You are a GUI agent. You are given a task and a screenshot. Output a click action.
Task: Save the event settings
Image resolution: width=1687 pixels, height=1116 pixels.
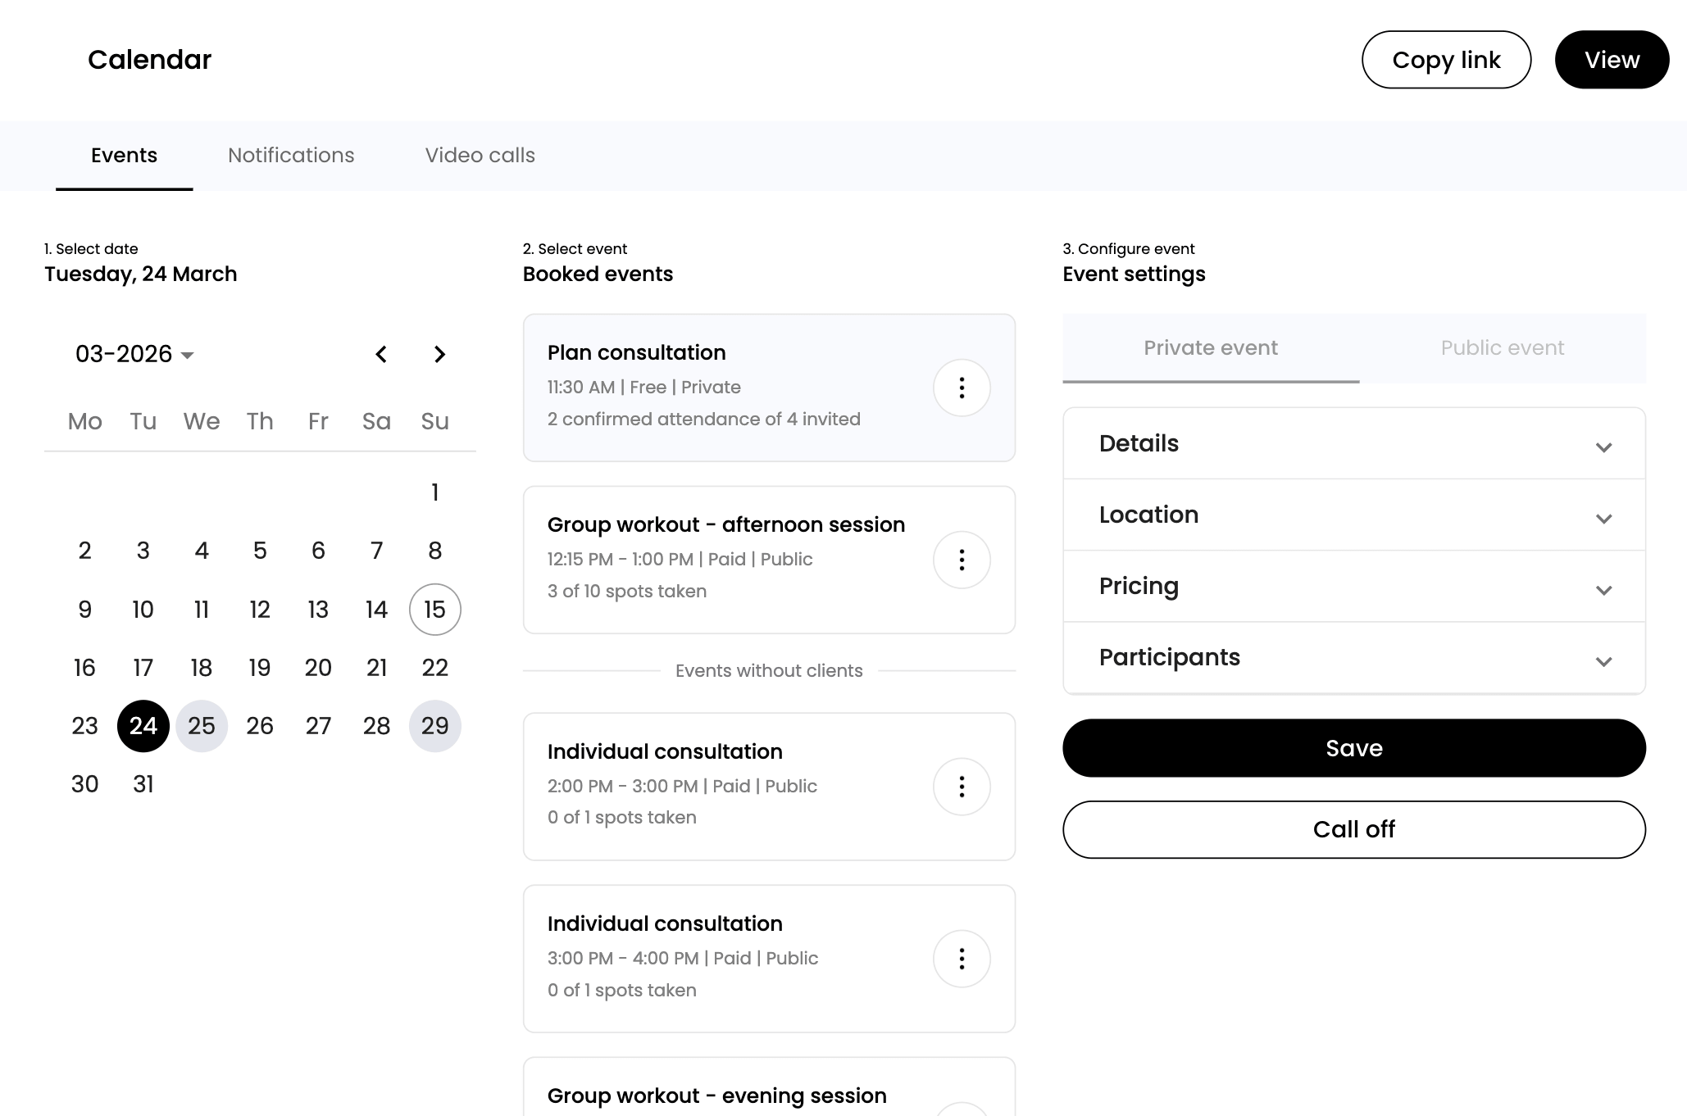pos(1353,747)
